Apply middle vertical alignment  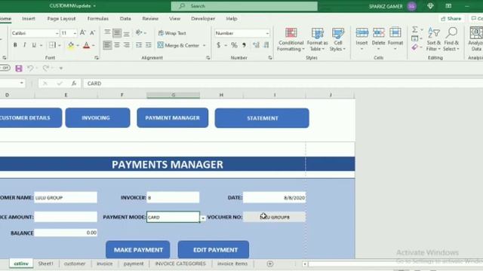117,32
